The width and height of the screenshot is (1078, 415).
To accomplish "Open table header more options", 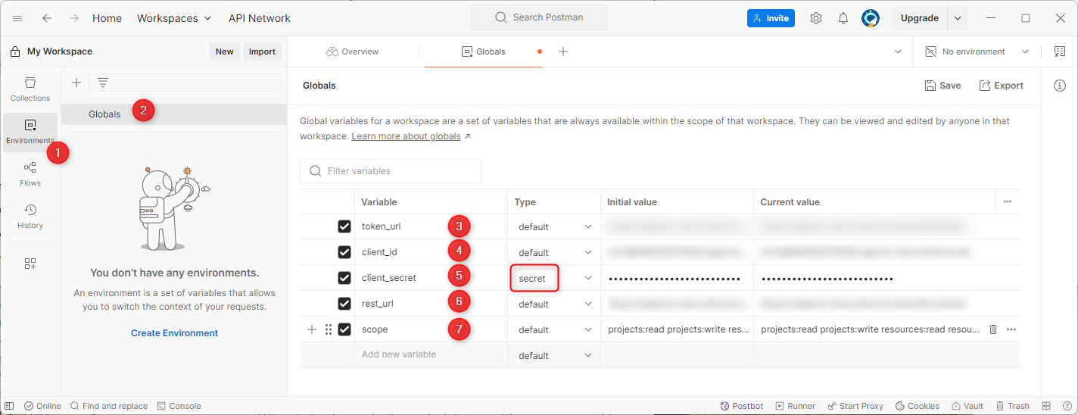I will (x=1007, y=201).
